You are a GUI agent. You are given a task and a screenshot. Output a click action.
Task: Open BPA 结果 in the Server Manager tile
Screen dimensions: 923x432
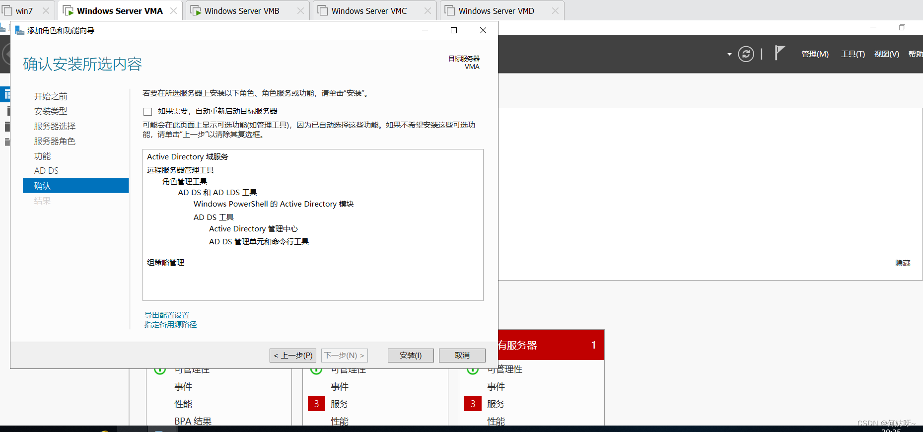pyautogui.click(x=193, y=421)
